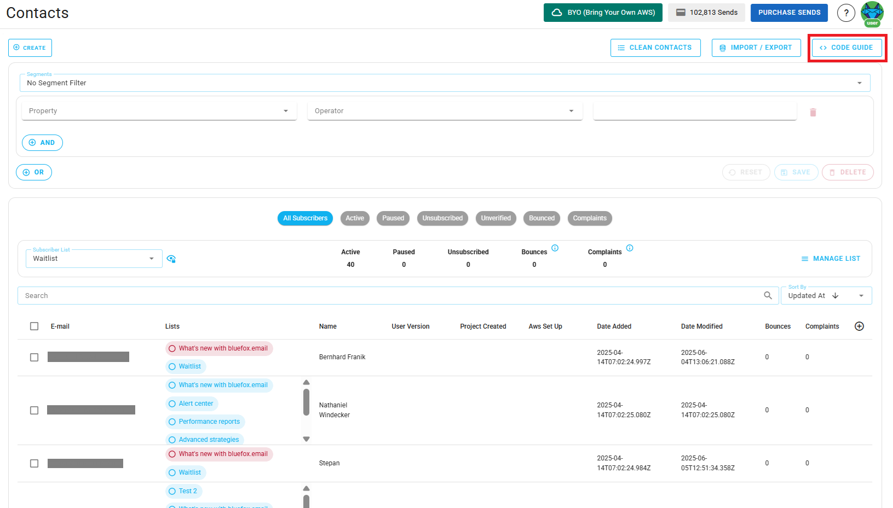Click the PURCHASE SENDS button
This screenshot has height=508, width=893.
(x=789, y=13)
